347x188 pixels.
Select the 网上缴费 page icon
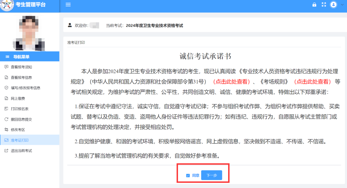(x=7, y=98)
